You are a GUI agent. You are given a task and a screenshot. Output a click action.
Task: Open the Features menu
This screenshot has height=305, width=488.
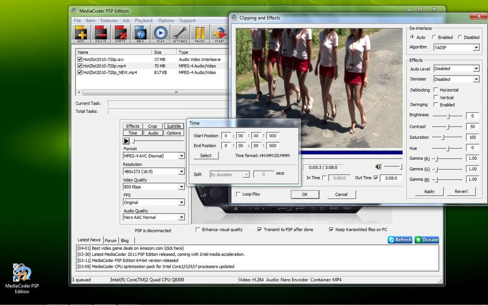click(109, 21)
